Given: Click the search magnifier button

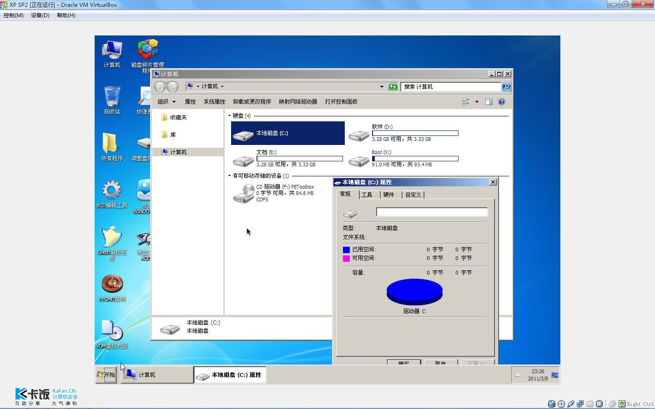Looking at the screenshot, I should (x=506, y=86).
